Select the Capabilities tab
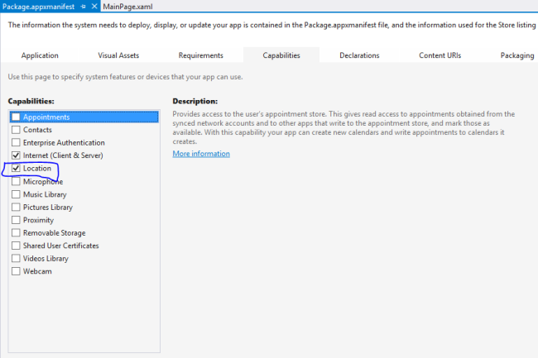The width and height of the screenshot is (538, 358). coord(281,55)
